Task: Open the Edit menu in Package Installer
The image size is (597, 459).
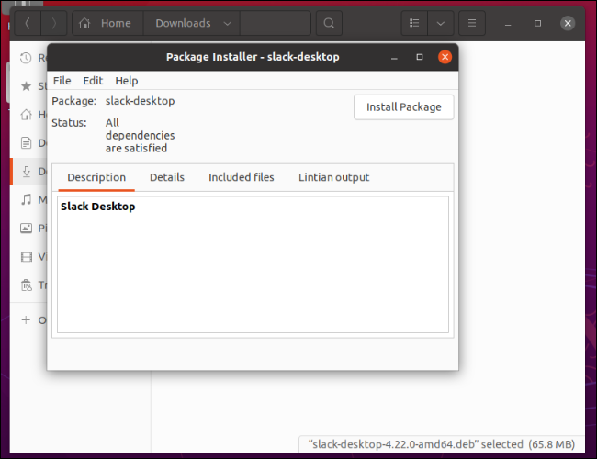Action: click(93, 81)
